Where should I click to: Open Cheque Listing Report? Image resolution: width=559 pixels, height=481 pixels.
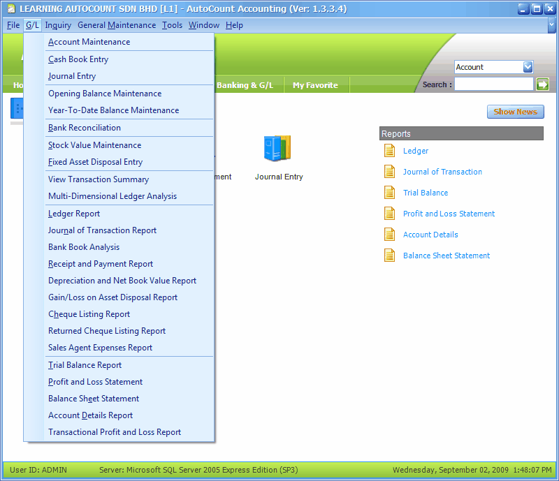pyautogui.click(x=129, y=314)
